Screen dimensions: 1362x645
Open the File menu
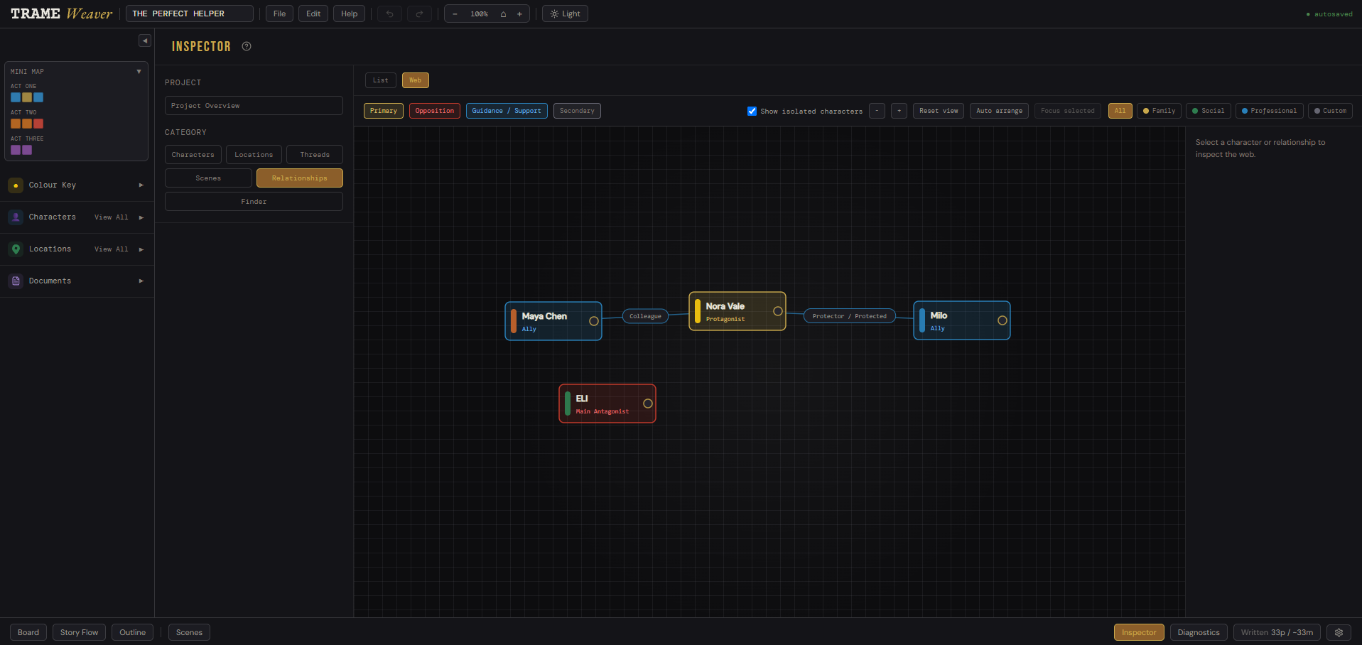[x=279, y=13]
